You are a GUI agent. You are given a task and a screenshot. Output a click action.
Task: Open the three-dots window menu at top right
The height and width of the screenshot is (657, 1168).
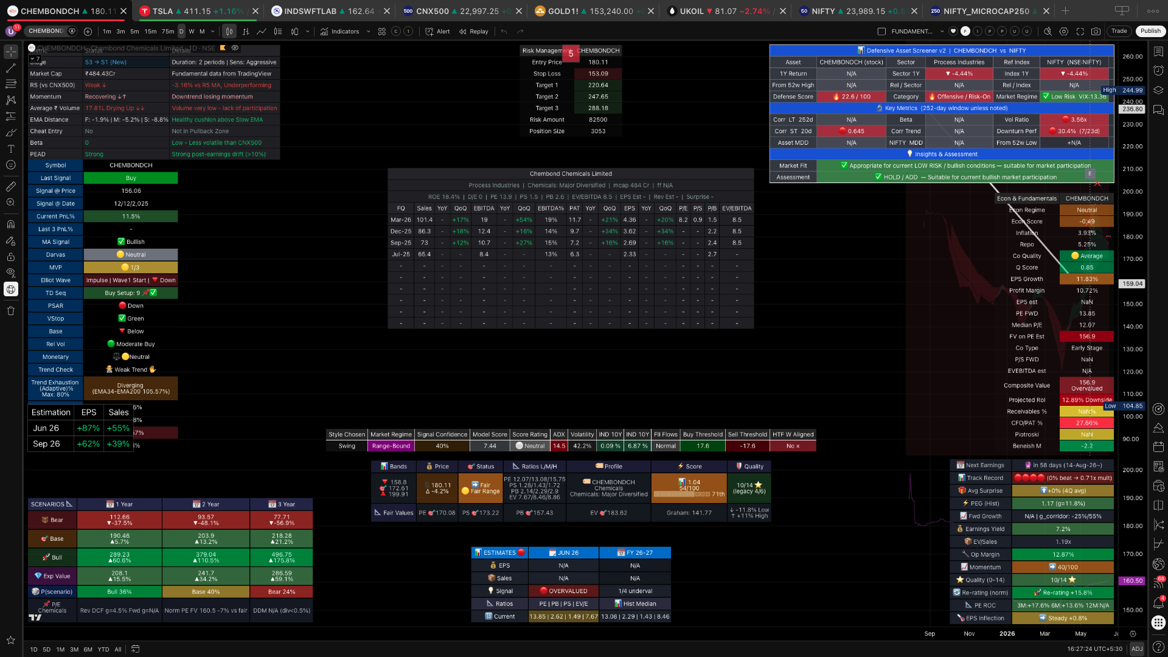coord(1153,11)
